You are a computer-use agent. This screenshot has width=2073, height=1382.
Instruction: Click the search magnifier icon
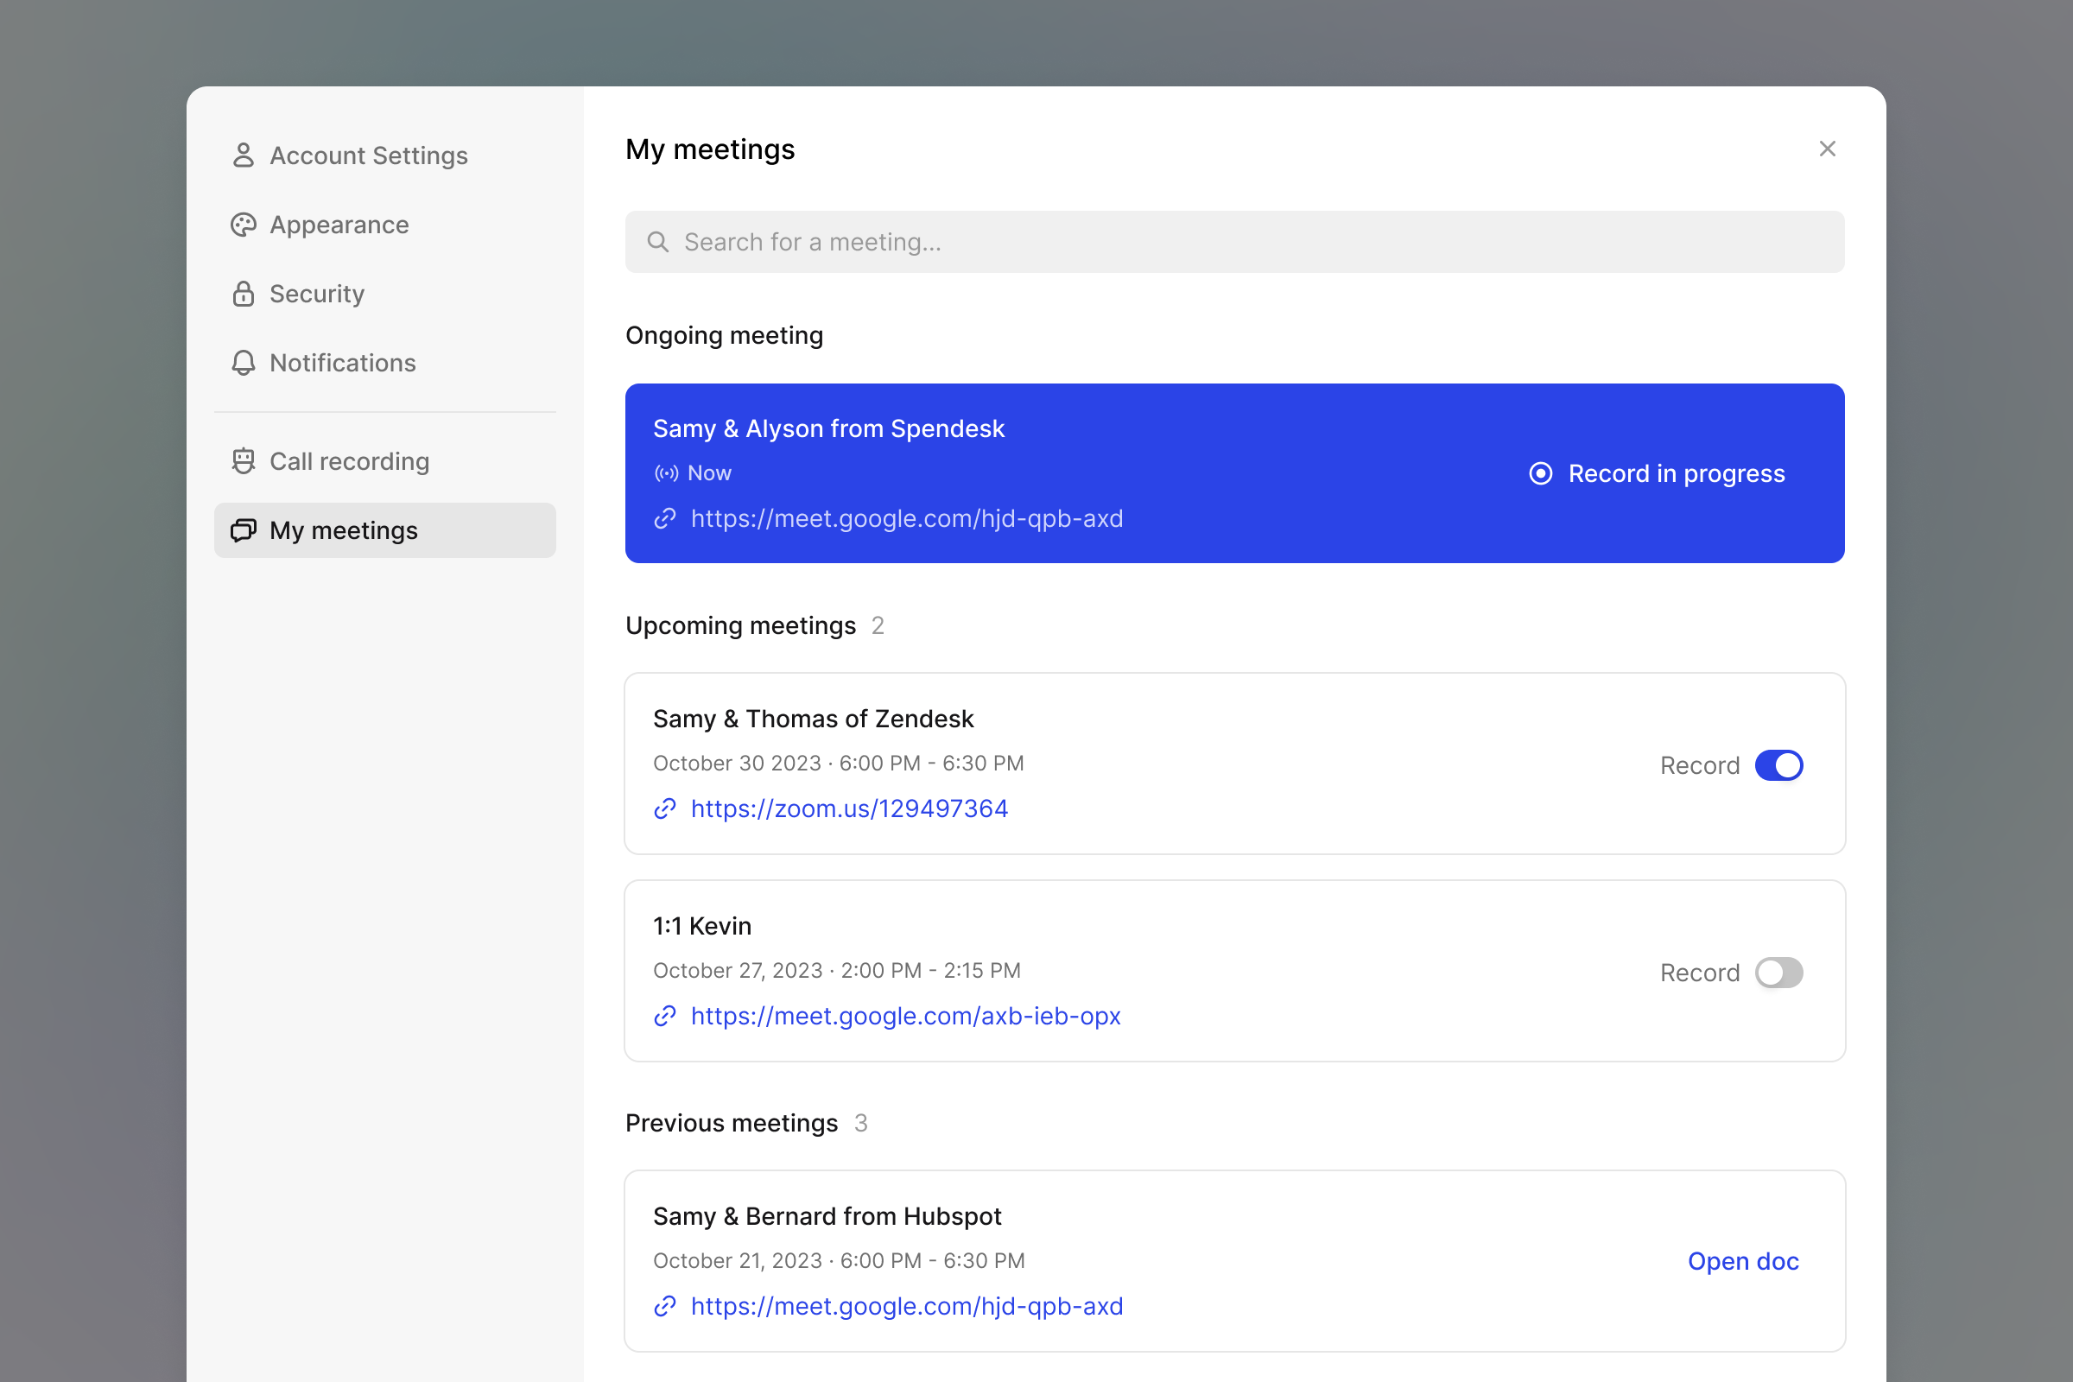click(x=657, y=242)
